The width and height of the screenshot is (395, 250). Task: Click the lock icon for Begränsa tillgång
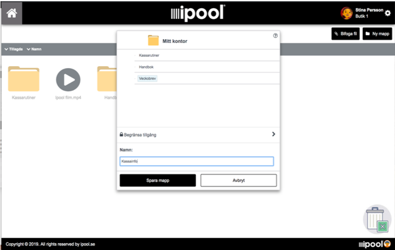tap(122, 134)
